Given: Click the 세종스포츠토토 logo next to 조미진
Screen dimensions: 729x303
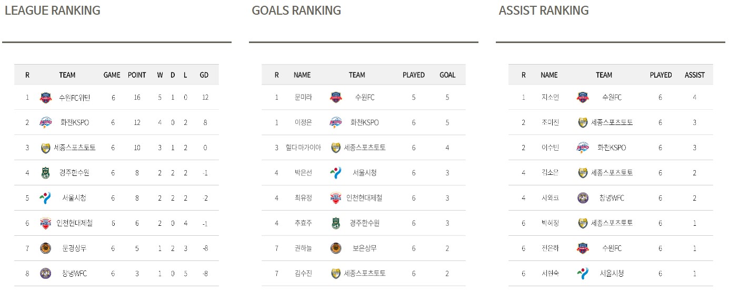Looking at the screenshot, I should 583,122.
